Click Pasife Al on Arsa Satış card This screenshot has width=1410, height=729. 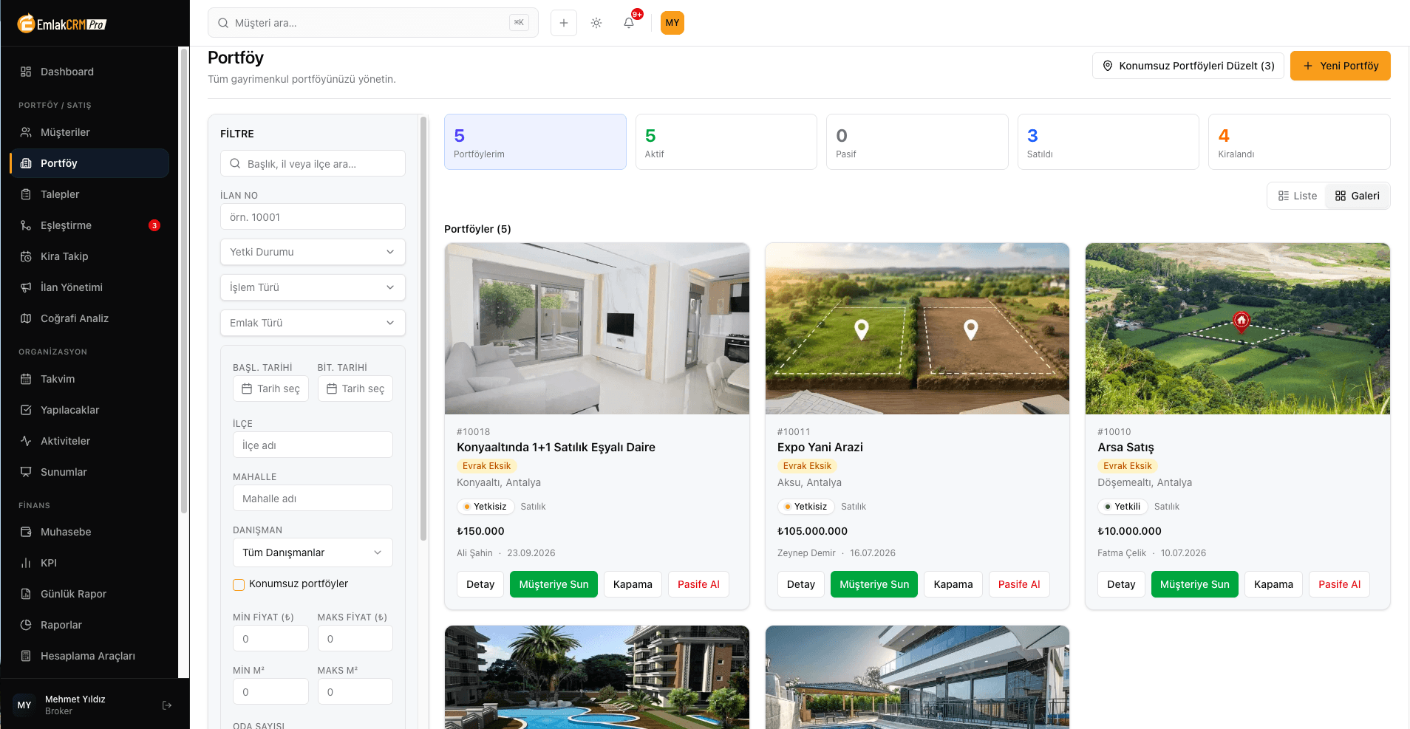pos(1339,584)
